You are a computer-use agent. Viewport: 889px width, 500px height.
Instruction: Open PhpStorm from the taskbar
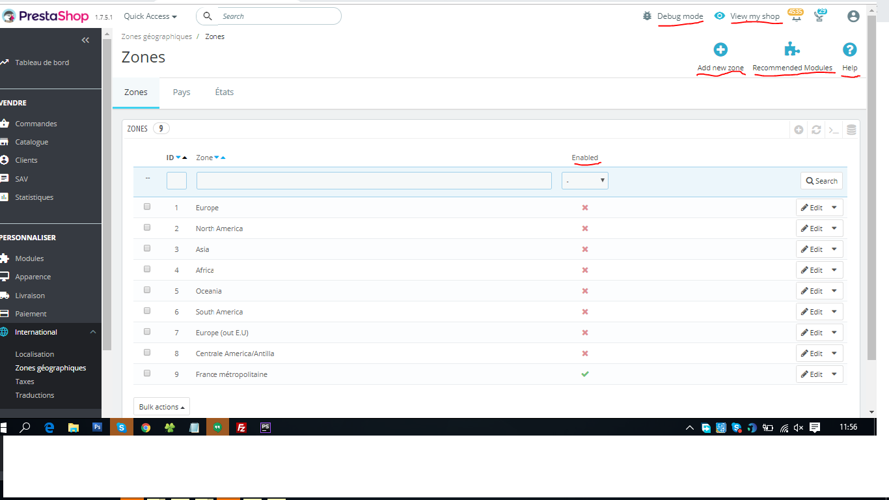pos(266,428)
